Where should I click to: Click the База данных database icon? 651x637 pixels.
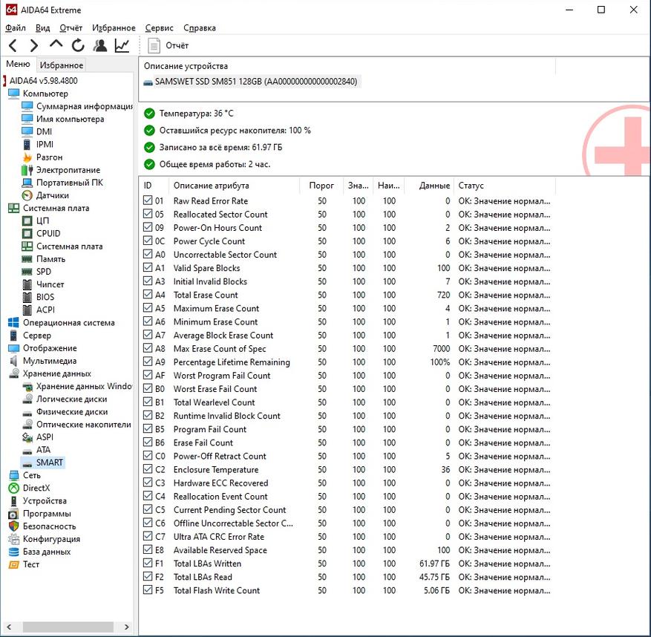(x=13, y=552)
